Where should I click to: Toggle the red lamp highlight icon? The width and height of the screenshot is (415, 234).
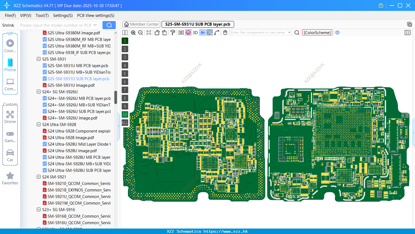pyautogui.click(x=188, y=32)
